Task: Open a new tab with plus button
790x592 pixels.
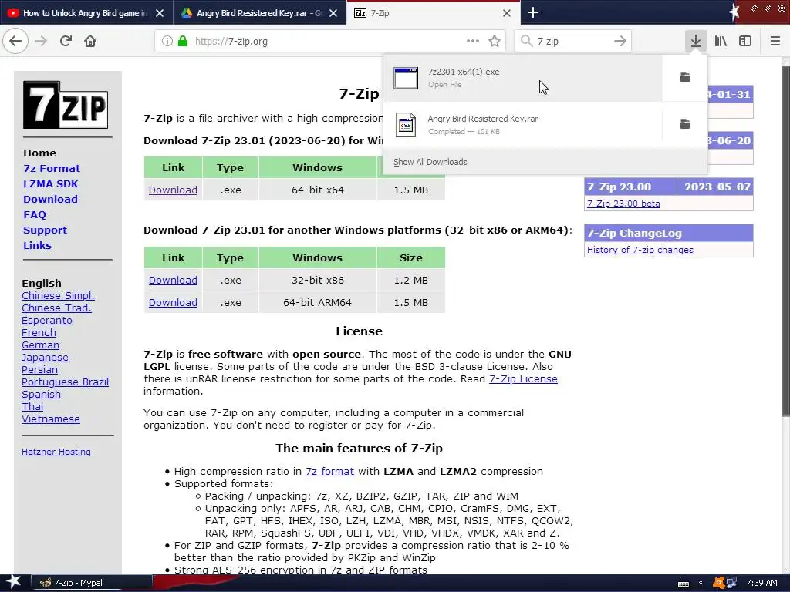Action: pyautogui.click(x=532, y=12)
